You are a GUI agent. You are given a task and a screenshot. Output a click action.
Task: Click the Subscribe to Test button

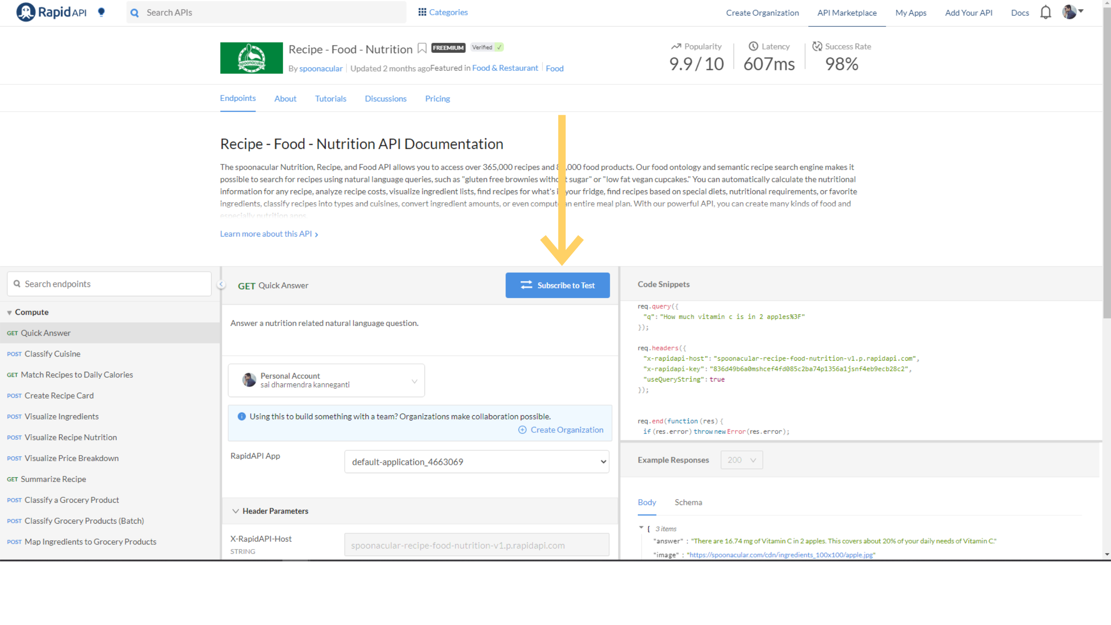pos(557,285)
